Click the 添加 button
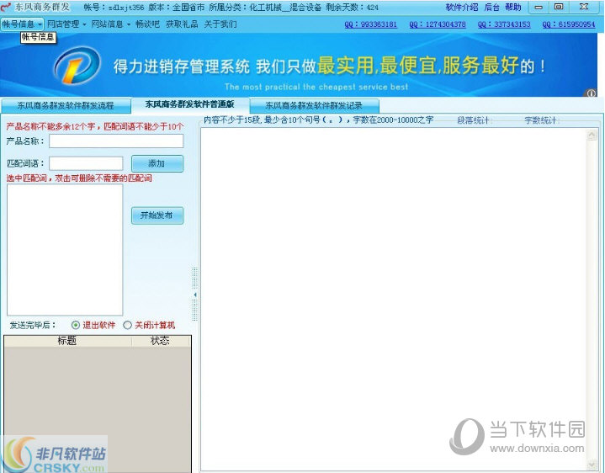The height and width of the screenshot is (473, 605). tap(157, 163)
